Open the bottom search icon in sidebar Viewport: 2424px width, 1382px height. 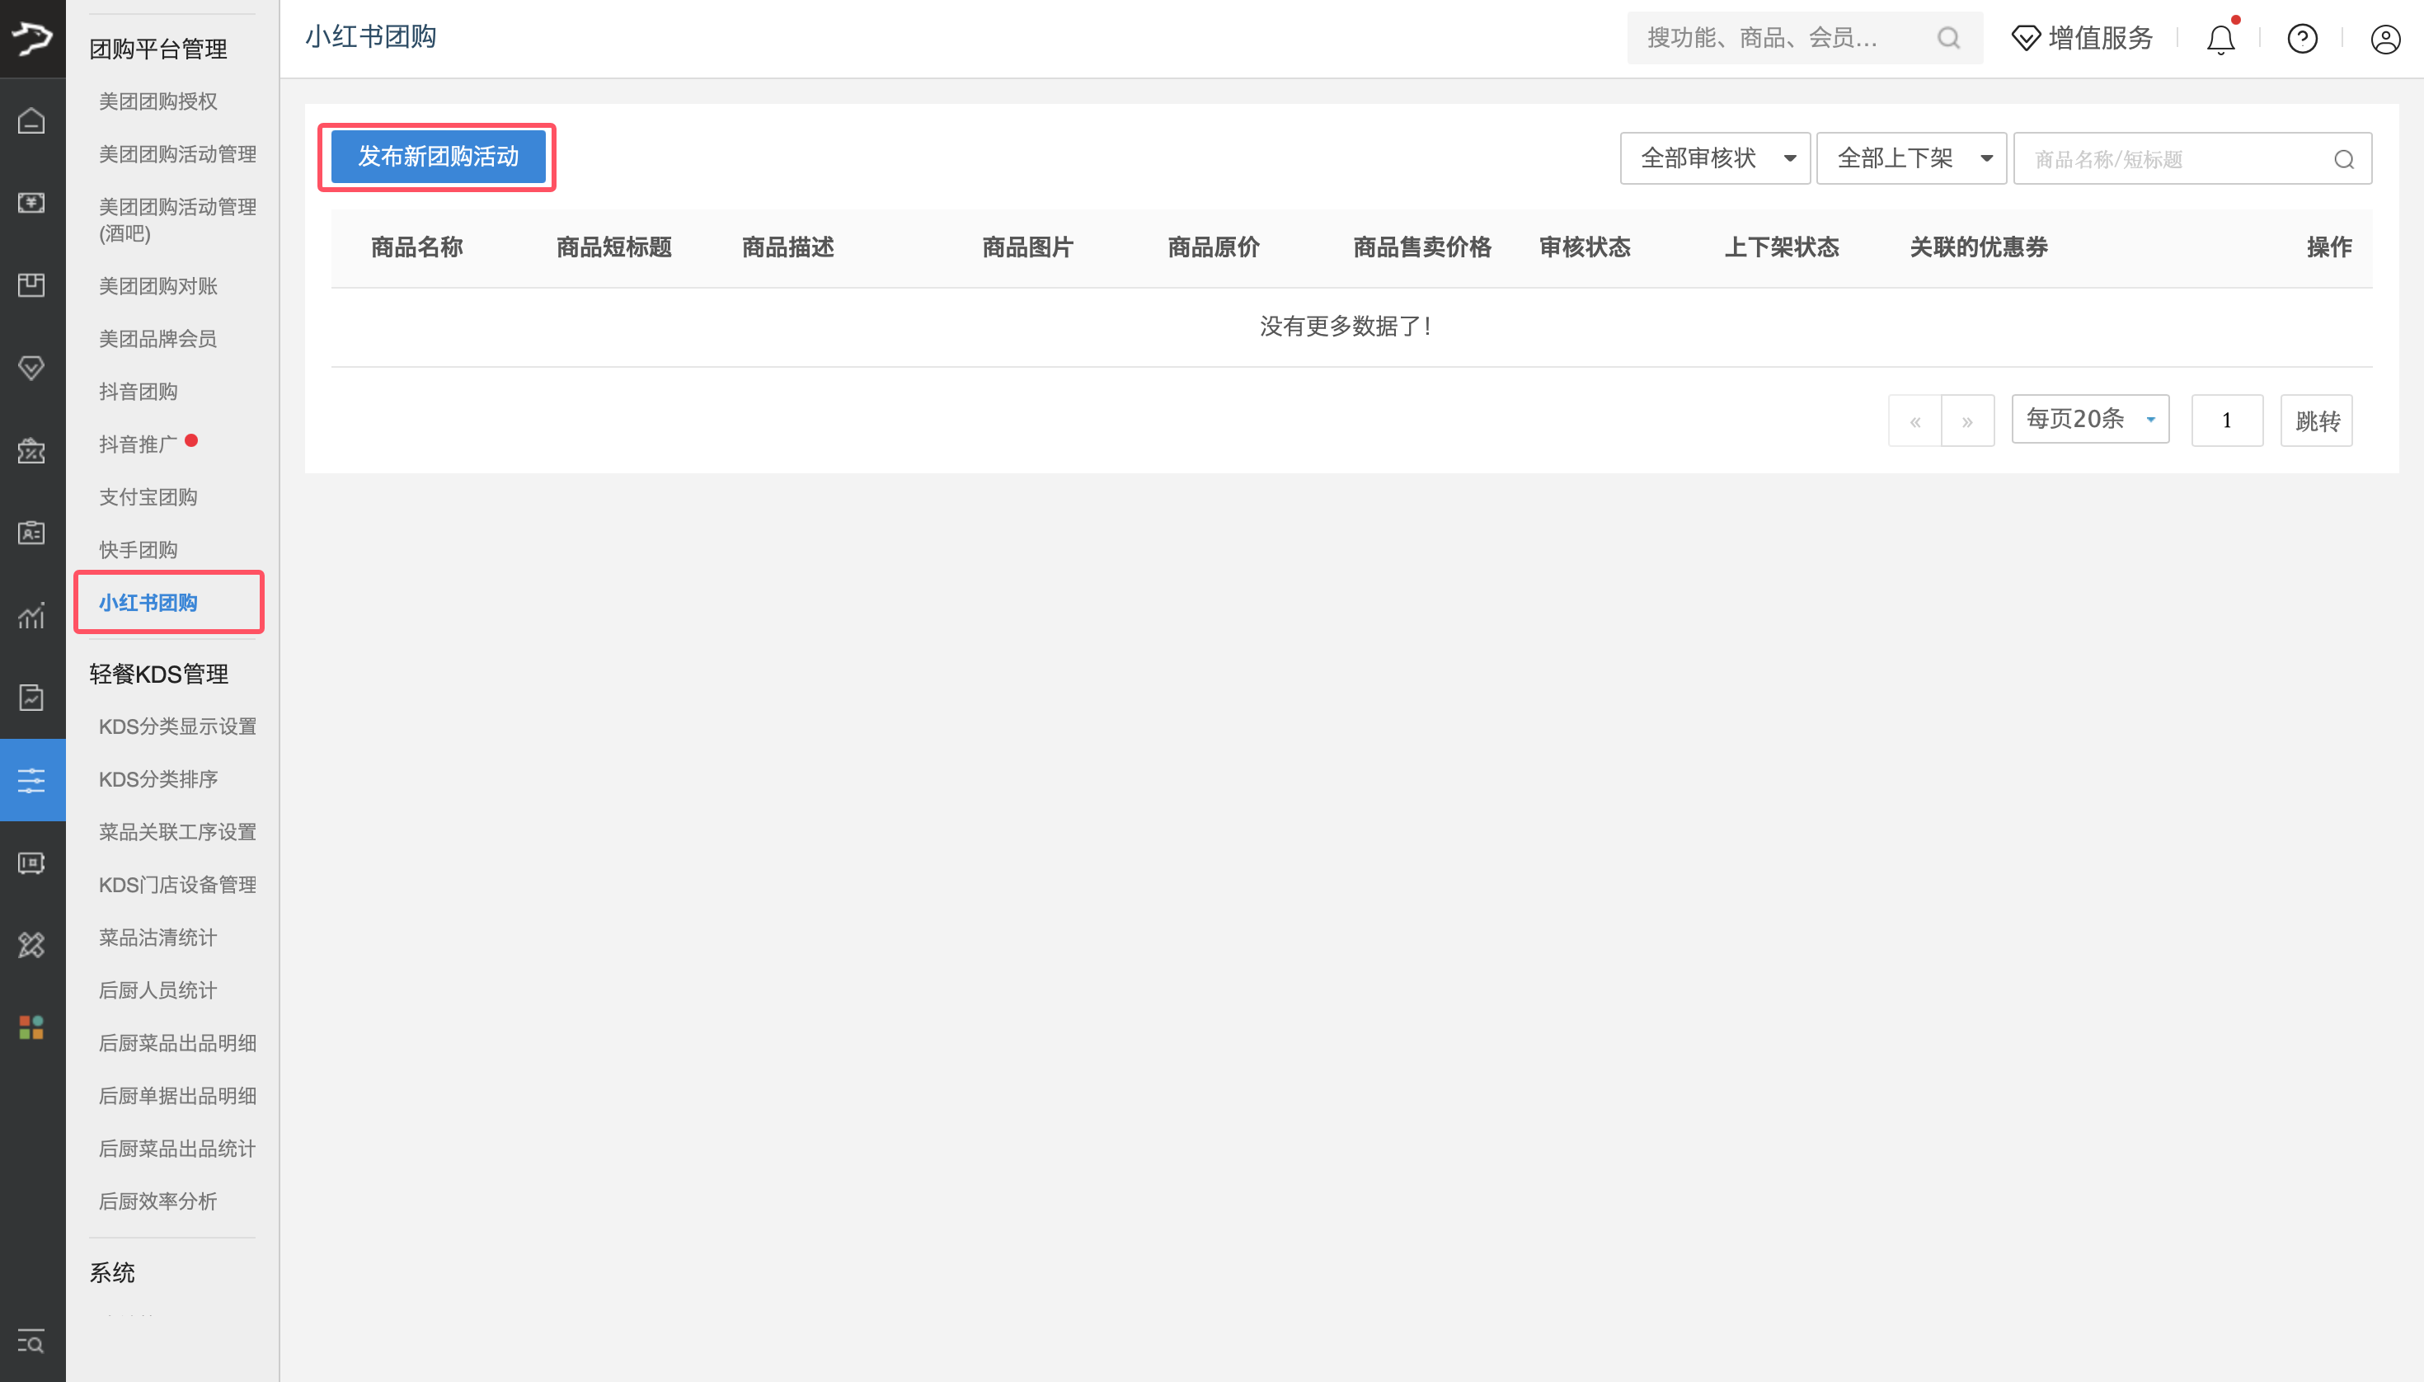point(31,1343)
